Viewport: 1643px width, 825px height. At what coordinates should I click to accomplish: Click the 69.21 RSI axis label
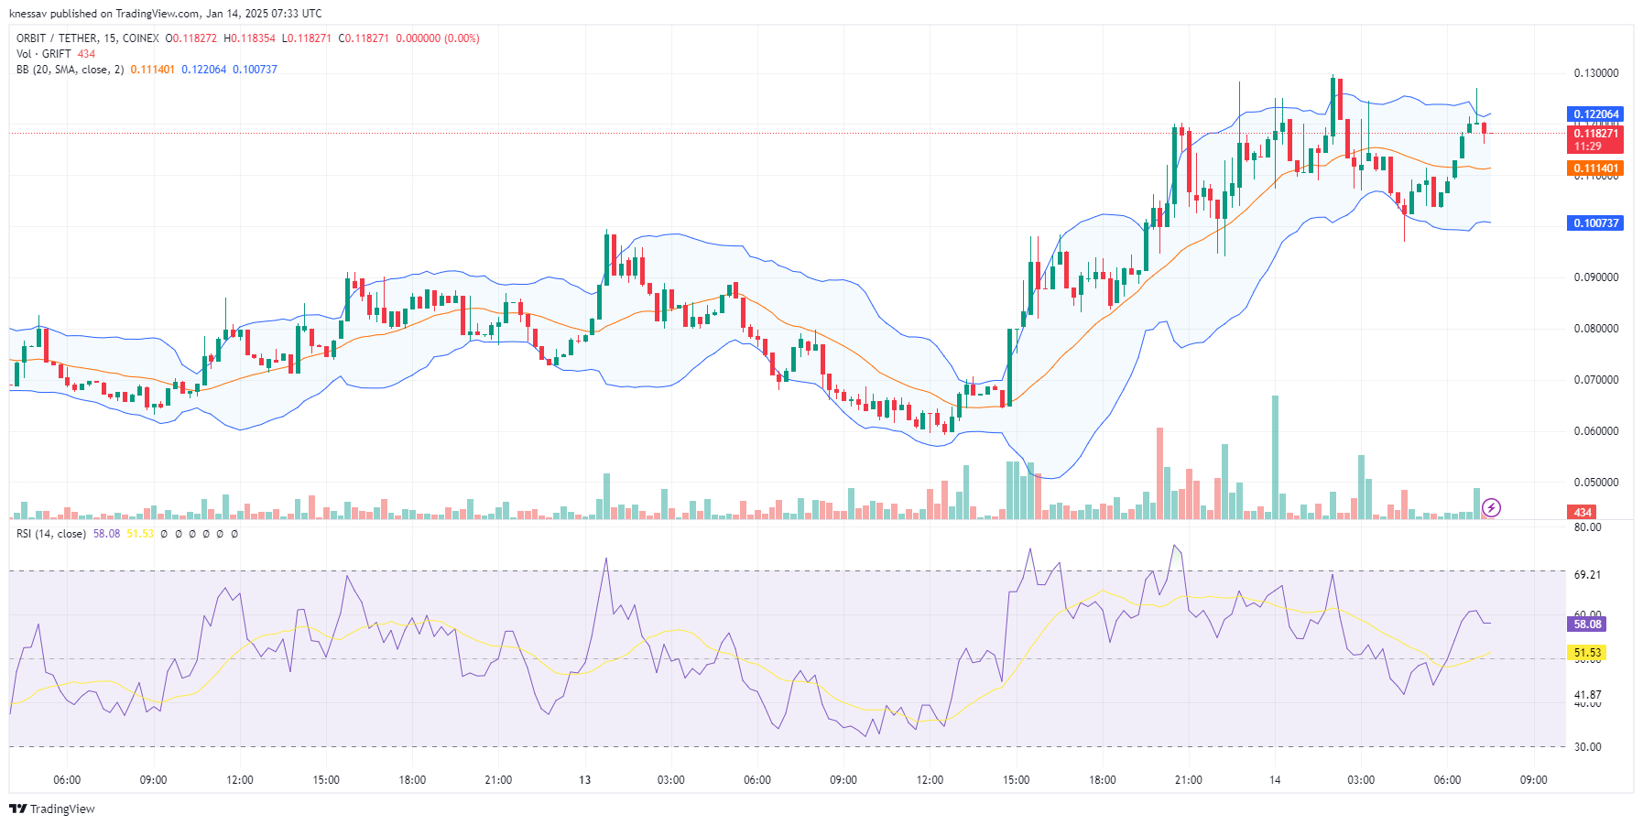pyautogui.click(x=1587, y=575)
